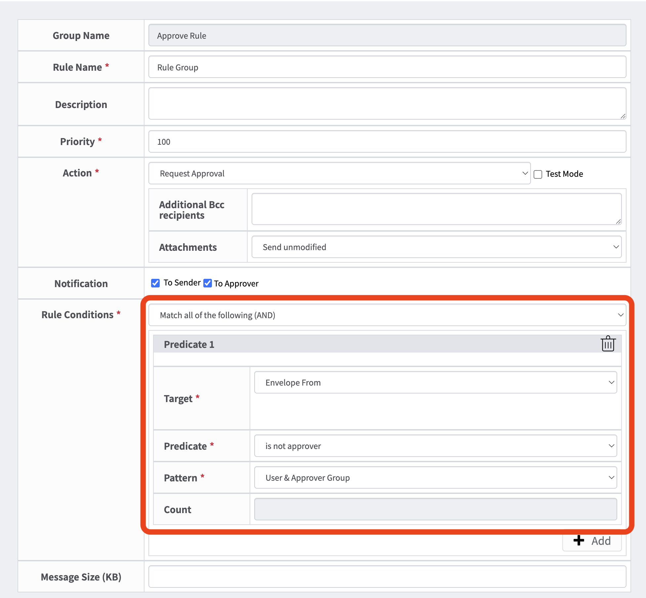Expand the Match all of the following dropdown
Viewport: 646px width, 598px height.
point(387,315)
